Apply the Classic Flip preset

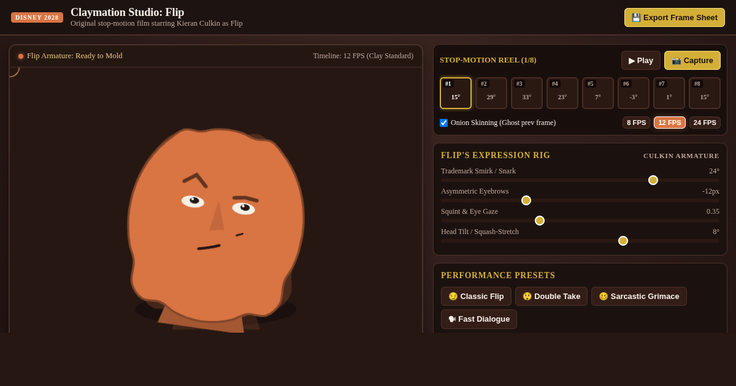tap(476, 297)
